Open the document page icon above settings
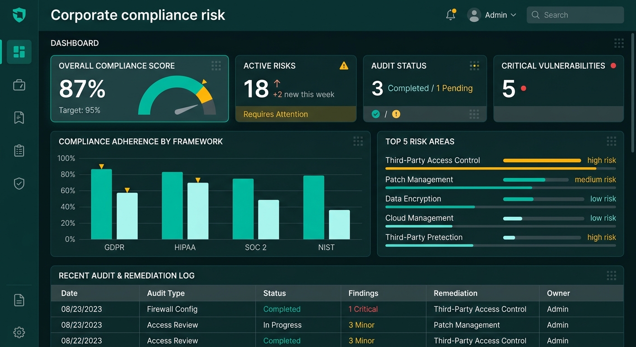636x347 pixels. (x=19, y=300)
